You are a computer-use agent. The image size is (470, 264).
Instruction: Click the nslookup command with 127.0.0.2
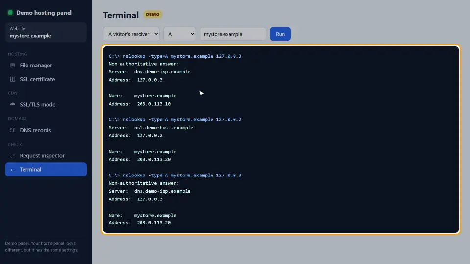175,119
